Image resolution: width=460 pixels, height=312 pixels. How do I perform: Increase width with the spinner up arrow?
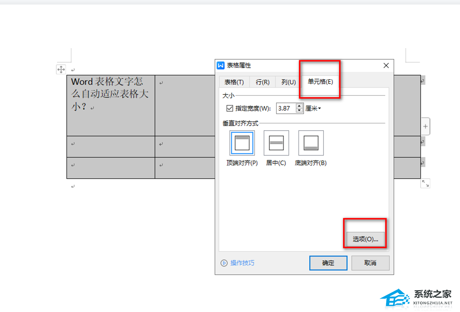[299, 106]
